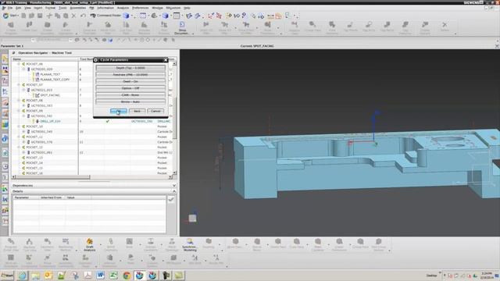Open the Analysis menu
The image size is (500, 281).
pyautogui.click(x=123, y=8)
